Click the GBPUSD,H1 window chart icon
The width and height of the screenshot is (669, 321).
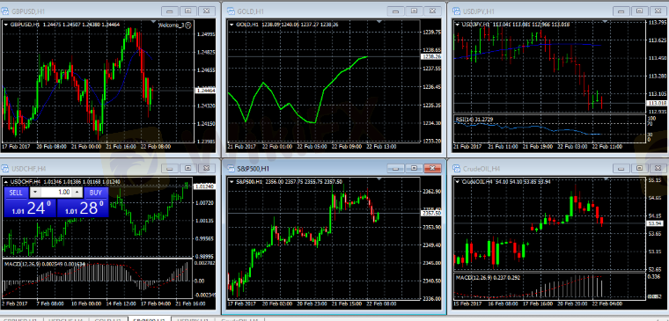pos(5,11)
